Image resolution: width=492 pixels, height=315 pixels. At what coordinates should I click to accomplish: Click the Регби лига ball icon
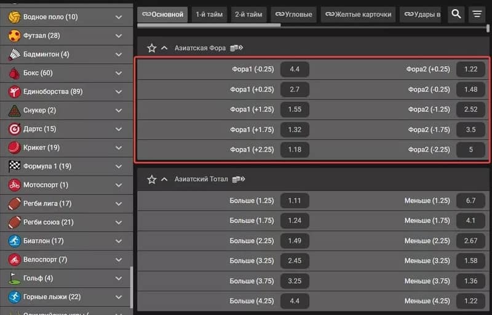click(x=14, y=203)
